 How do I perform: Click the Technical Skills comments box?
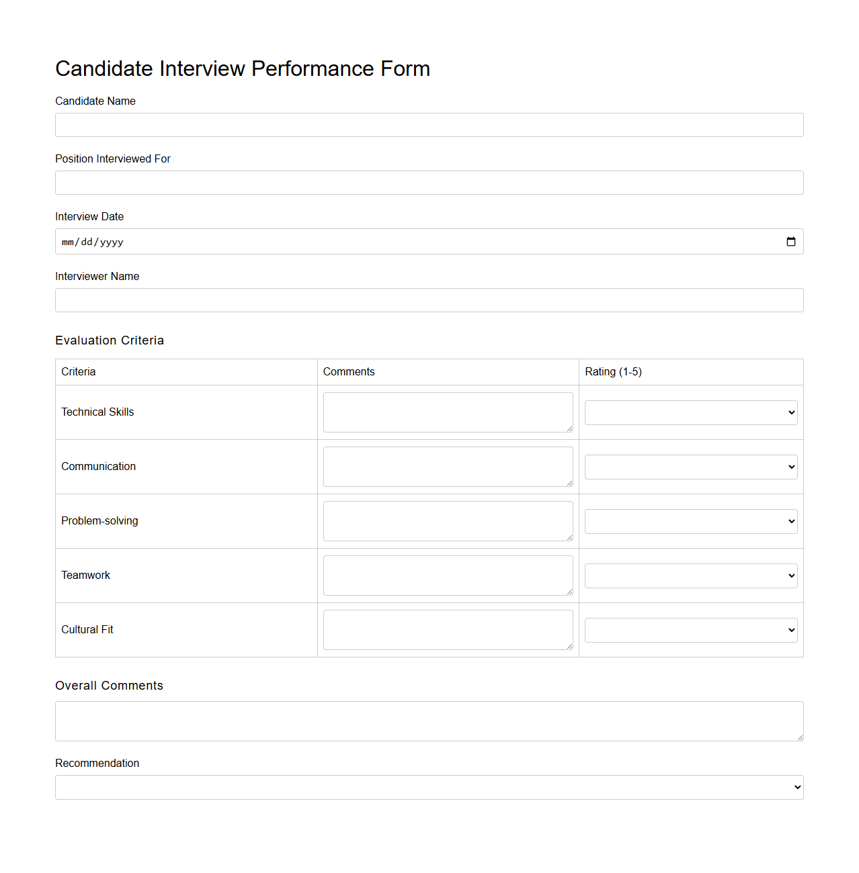tap(448, 412)
